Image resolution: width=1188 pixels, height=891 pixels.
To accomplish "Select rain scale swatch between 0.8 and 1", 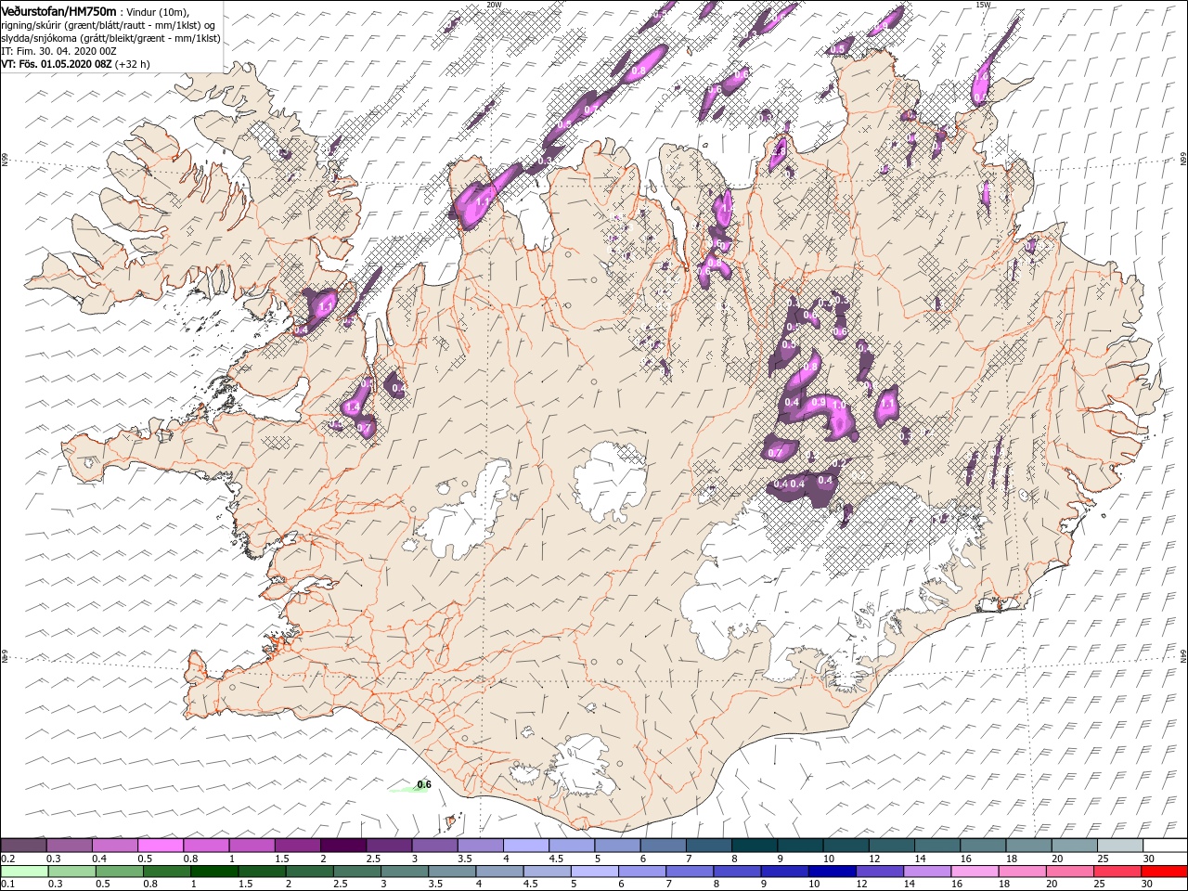I will coord(166,872).
